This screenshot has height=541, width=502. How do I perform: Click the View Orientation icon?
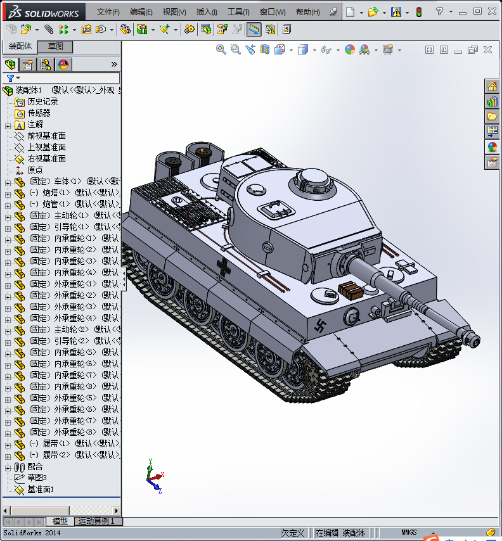[280, 49]
